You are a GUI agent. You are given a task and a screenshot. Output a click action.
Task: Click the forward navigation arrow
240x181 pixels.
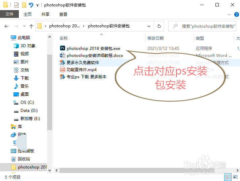pos(16,26)
